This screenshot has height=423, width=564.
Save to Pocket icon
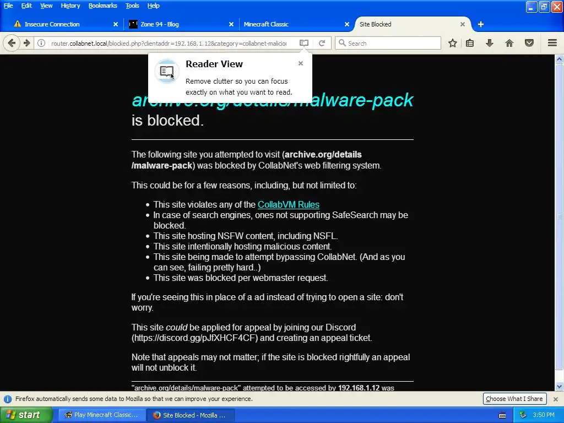[529, 43]
